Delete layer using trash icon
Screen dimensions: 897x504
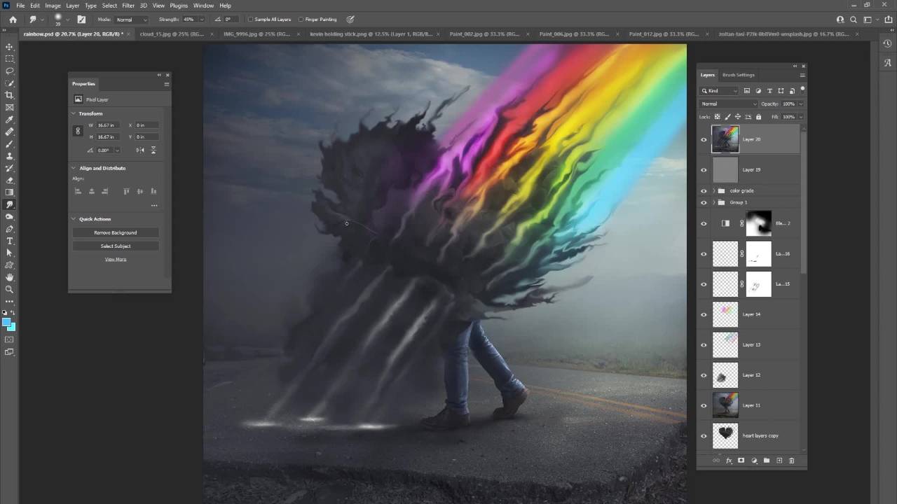pos(792,461)
